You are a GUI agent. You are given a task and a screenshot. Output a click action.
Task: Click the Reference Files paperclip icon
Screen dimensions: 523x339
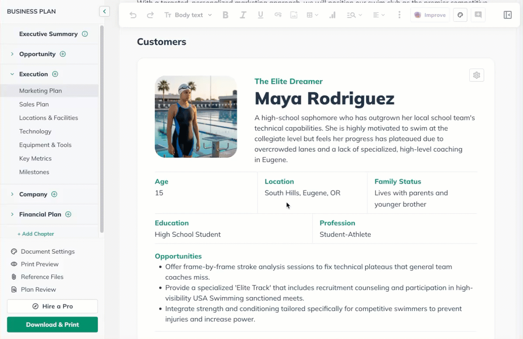(14, 277)
